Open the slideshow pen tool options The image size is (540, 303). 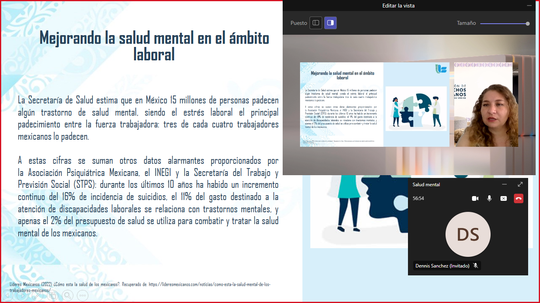38,295
